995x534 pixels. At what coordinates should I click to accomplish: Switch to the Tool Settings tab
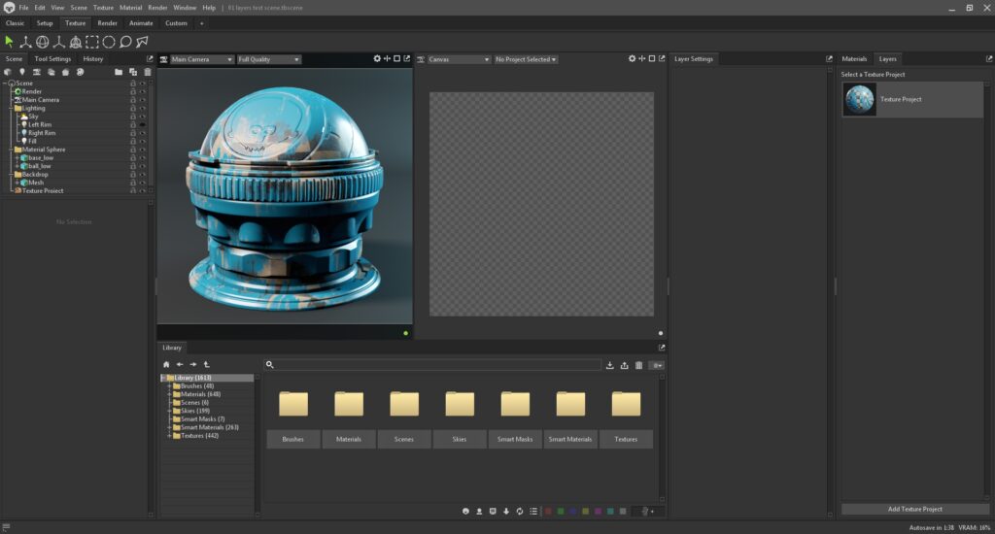click(x=52, y=59)
